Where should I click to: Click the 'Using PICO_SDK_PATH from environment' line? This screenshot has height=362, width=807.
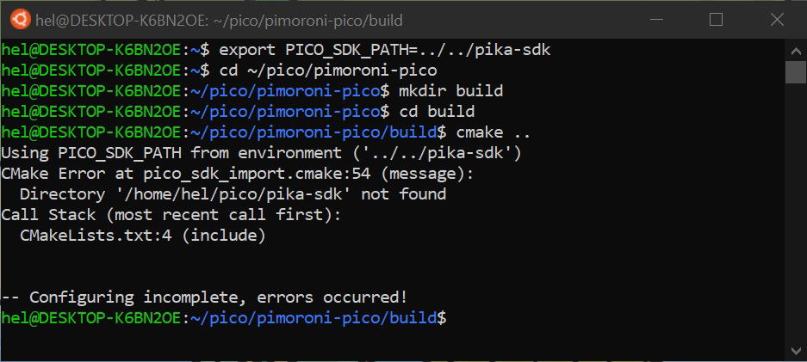[261, 152]
